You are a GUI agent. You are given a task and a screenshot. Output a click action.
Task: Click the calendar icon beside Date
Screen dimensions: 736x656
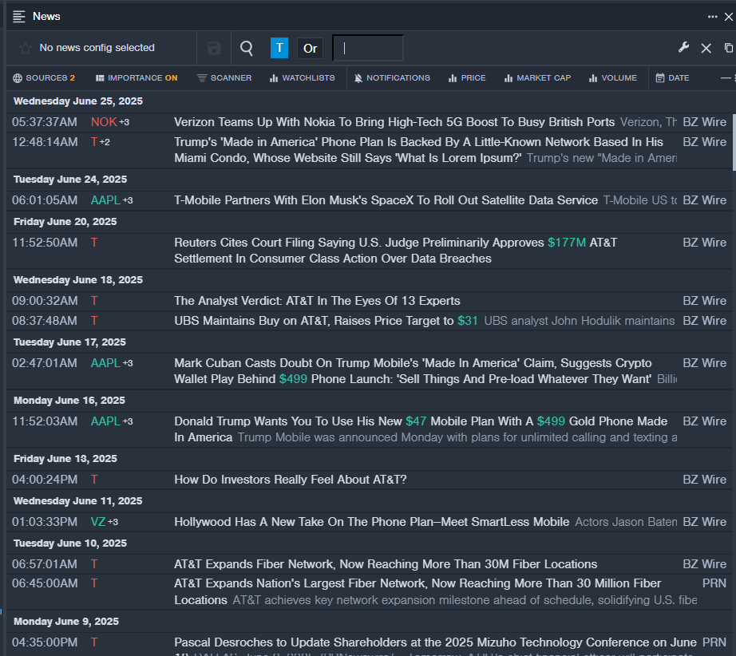[660, 78]
